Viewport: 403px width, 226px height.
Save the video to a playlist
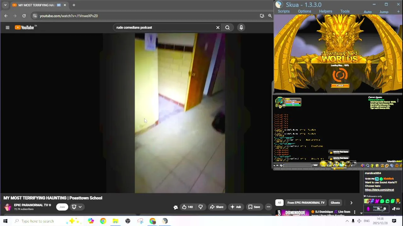[x=254, y=207]
